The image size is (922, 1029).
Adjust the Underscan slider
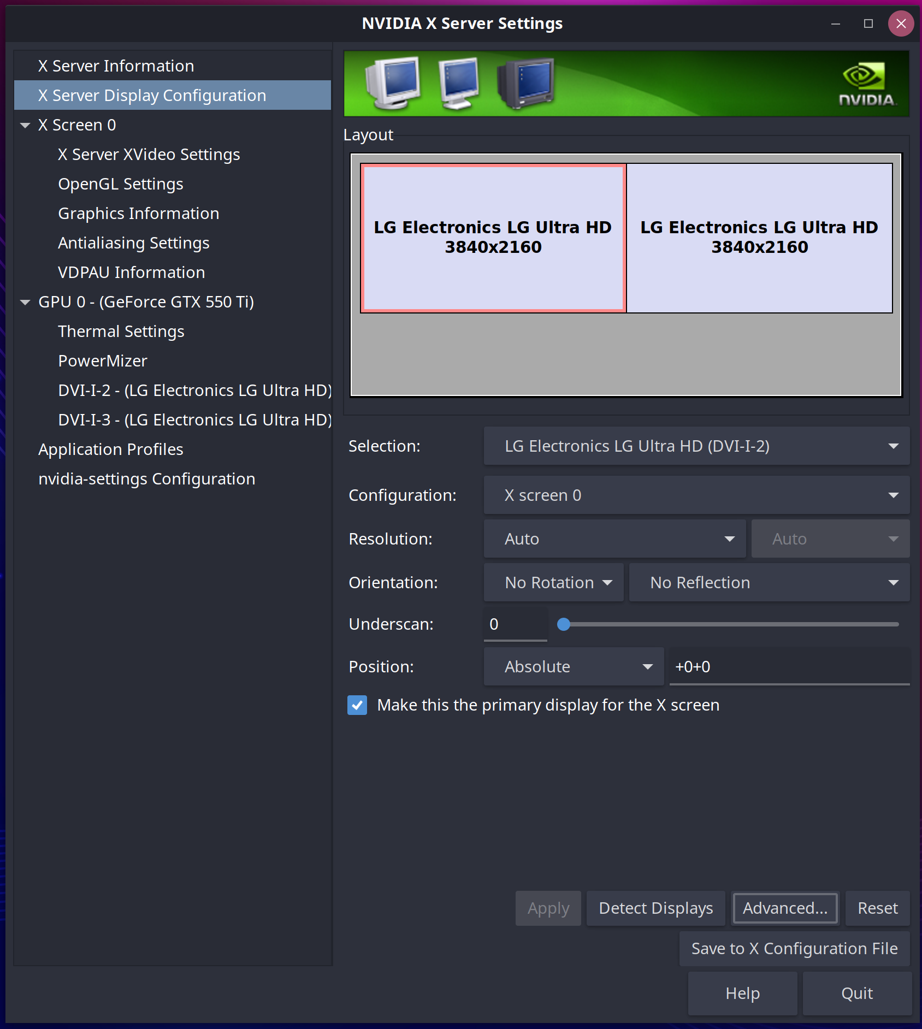point(564,624)
